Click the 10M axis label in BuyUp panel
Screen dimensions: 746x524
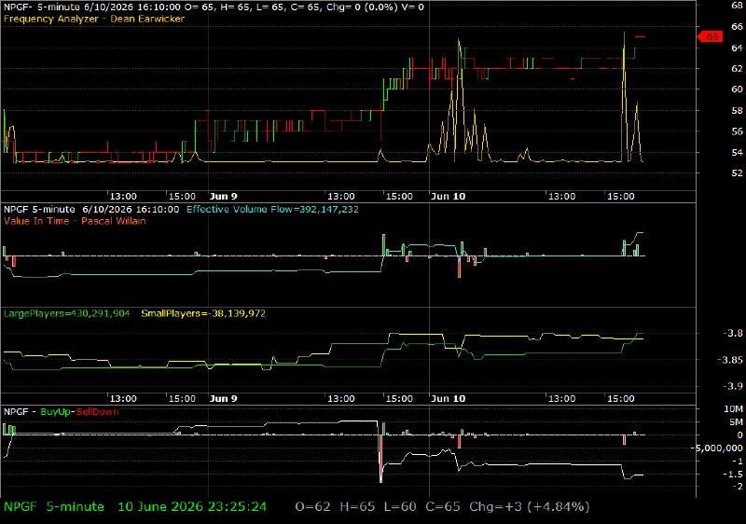coord(733,409)
